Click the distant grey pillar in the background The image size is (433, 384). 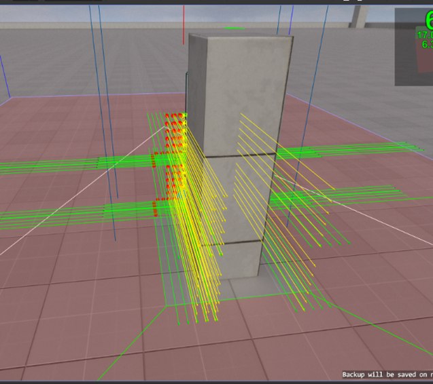tap(358, 16)
